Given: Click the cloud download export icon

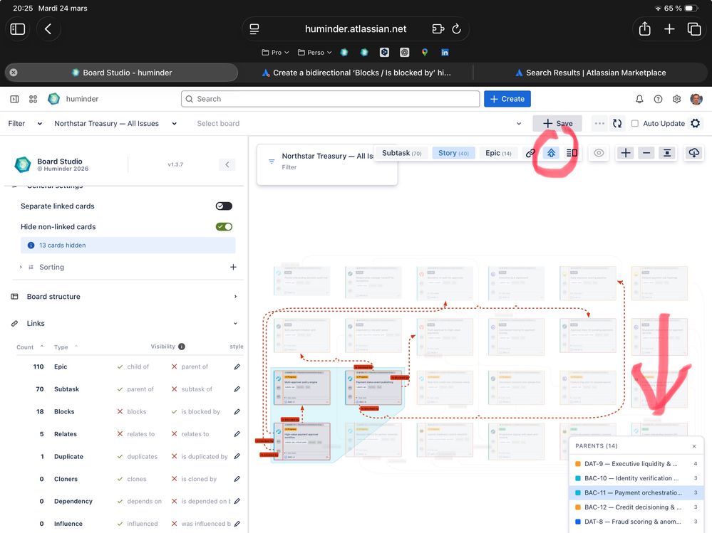Looking at the screenshot, I should coord(694,153).
